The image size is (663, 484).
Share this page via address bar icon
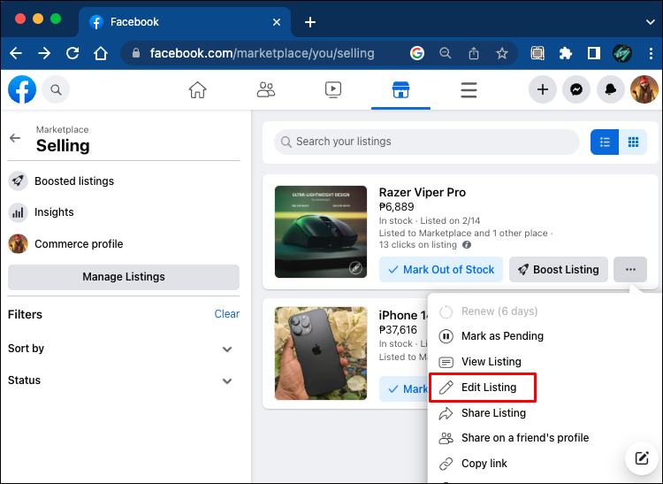(x=474, y=53)
